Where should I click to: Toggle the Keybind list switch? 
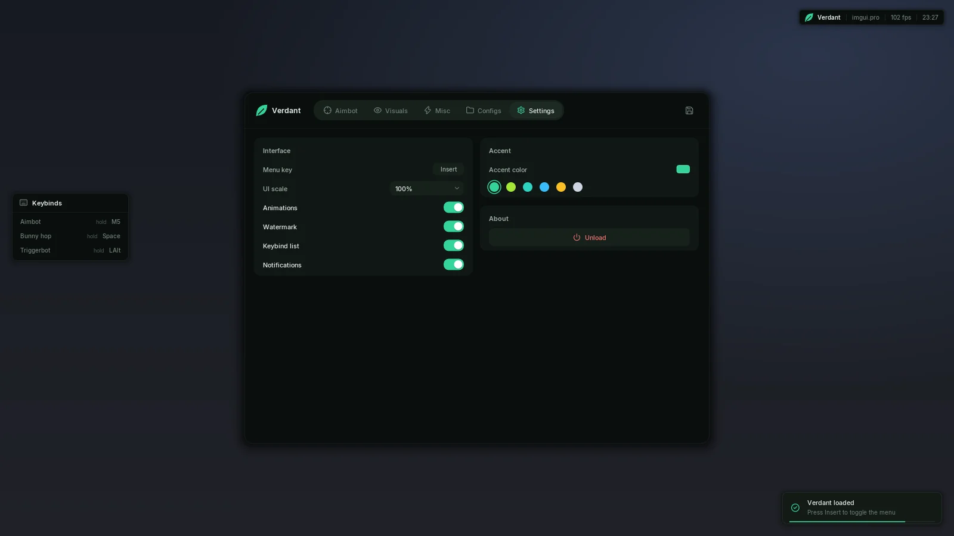454,245
